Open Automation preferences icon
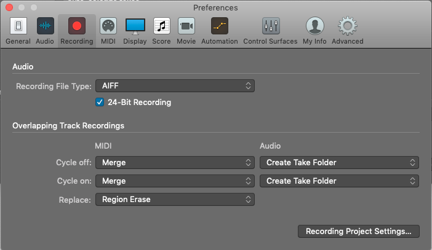 point(219,27)
